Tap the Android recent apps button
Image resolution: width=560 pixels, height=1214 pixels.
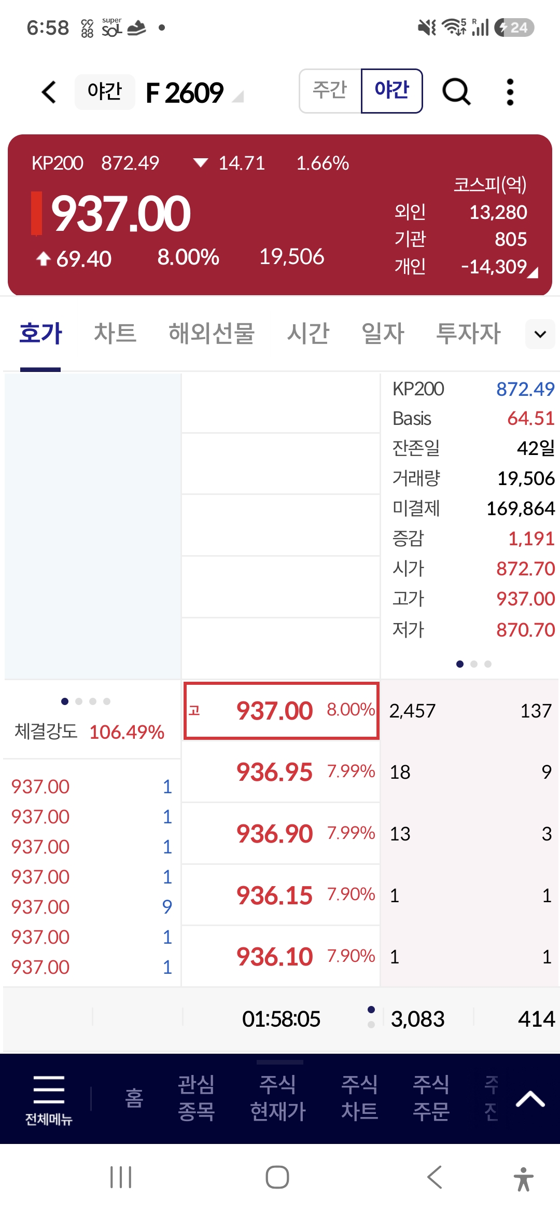tap(121, 1177)
